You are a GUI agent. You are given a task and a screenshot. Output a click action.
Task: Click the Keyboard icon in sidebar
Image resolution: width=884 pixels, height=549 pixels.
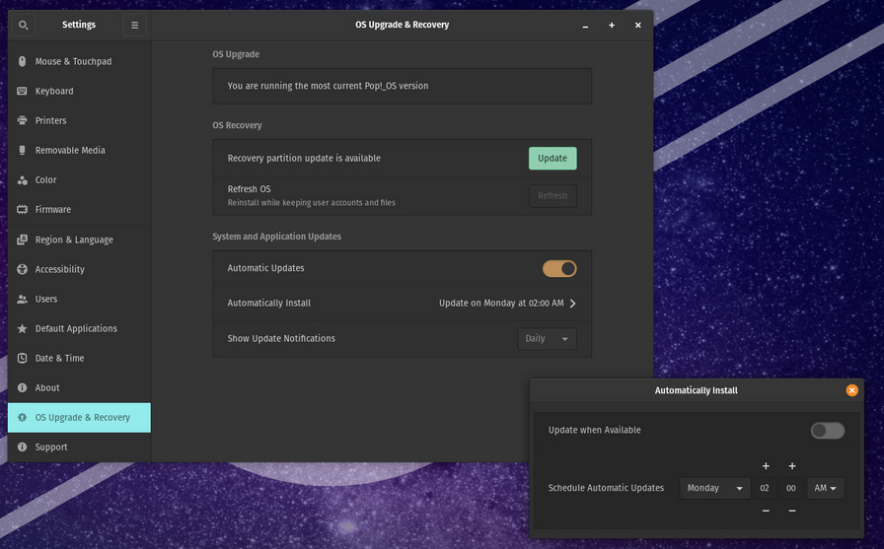23,92
